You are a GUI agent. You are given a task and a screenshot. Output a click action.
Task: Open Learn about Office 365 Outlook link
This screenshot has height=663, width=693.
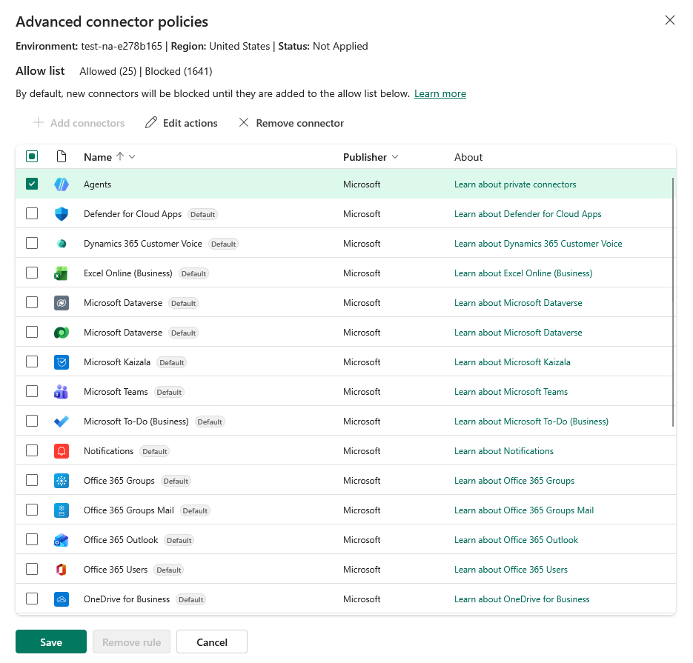[x=516, y=540]
